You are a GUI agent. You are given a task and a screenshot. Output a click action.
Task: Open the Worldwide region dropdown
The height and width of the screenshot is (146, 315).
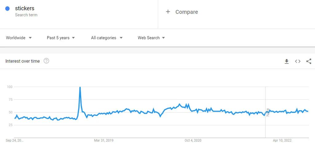tap(19, 38)
